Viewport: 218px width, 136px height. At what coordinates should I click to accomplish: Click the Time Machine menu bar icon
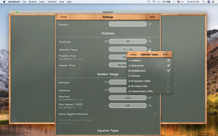point(149,2)
